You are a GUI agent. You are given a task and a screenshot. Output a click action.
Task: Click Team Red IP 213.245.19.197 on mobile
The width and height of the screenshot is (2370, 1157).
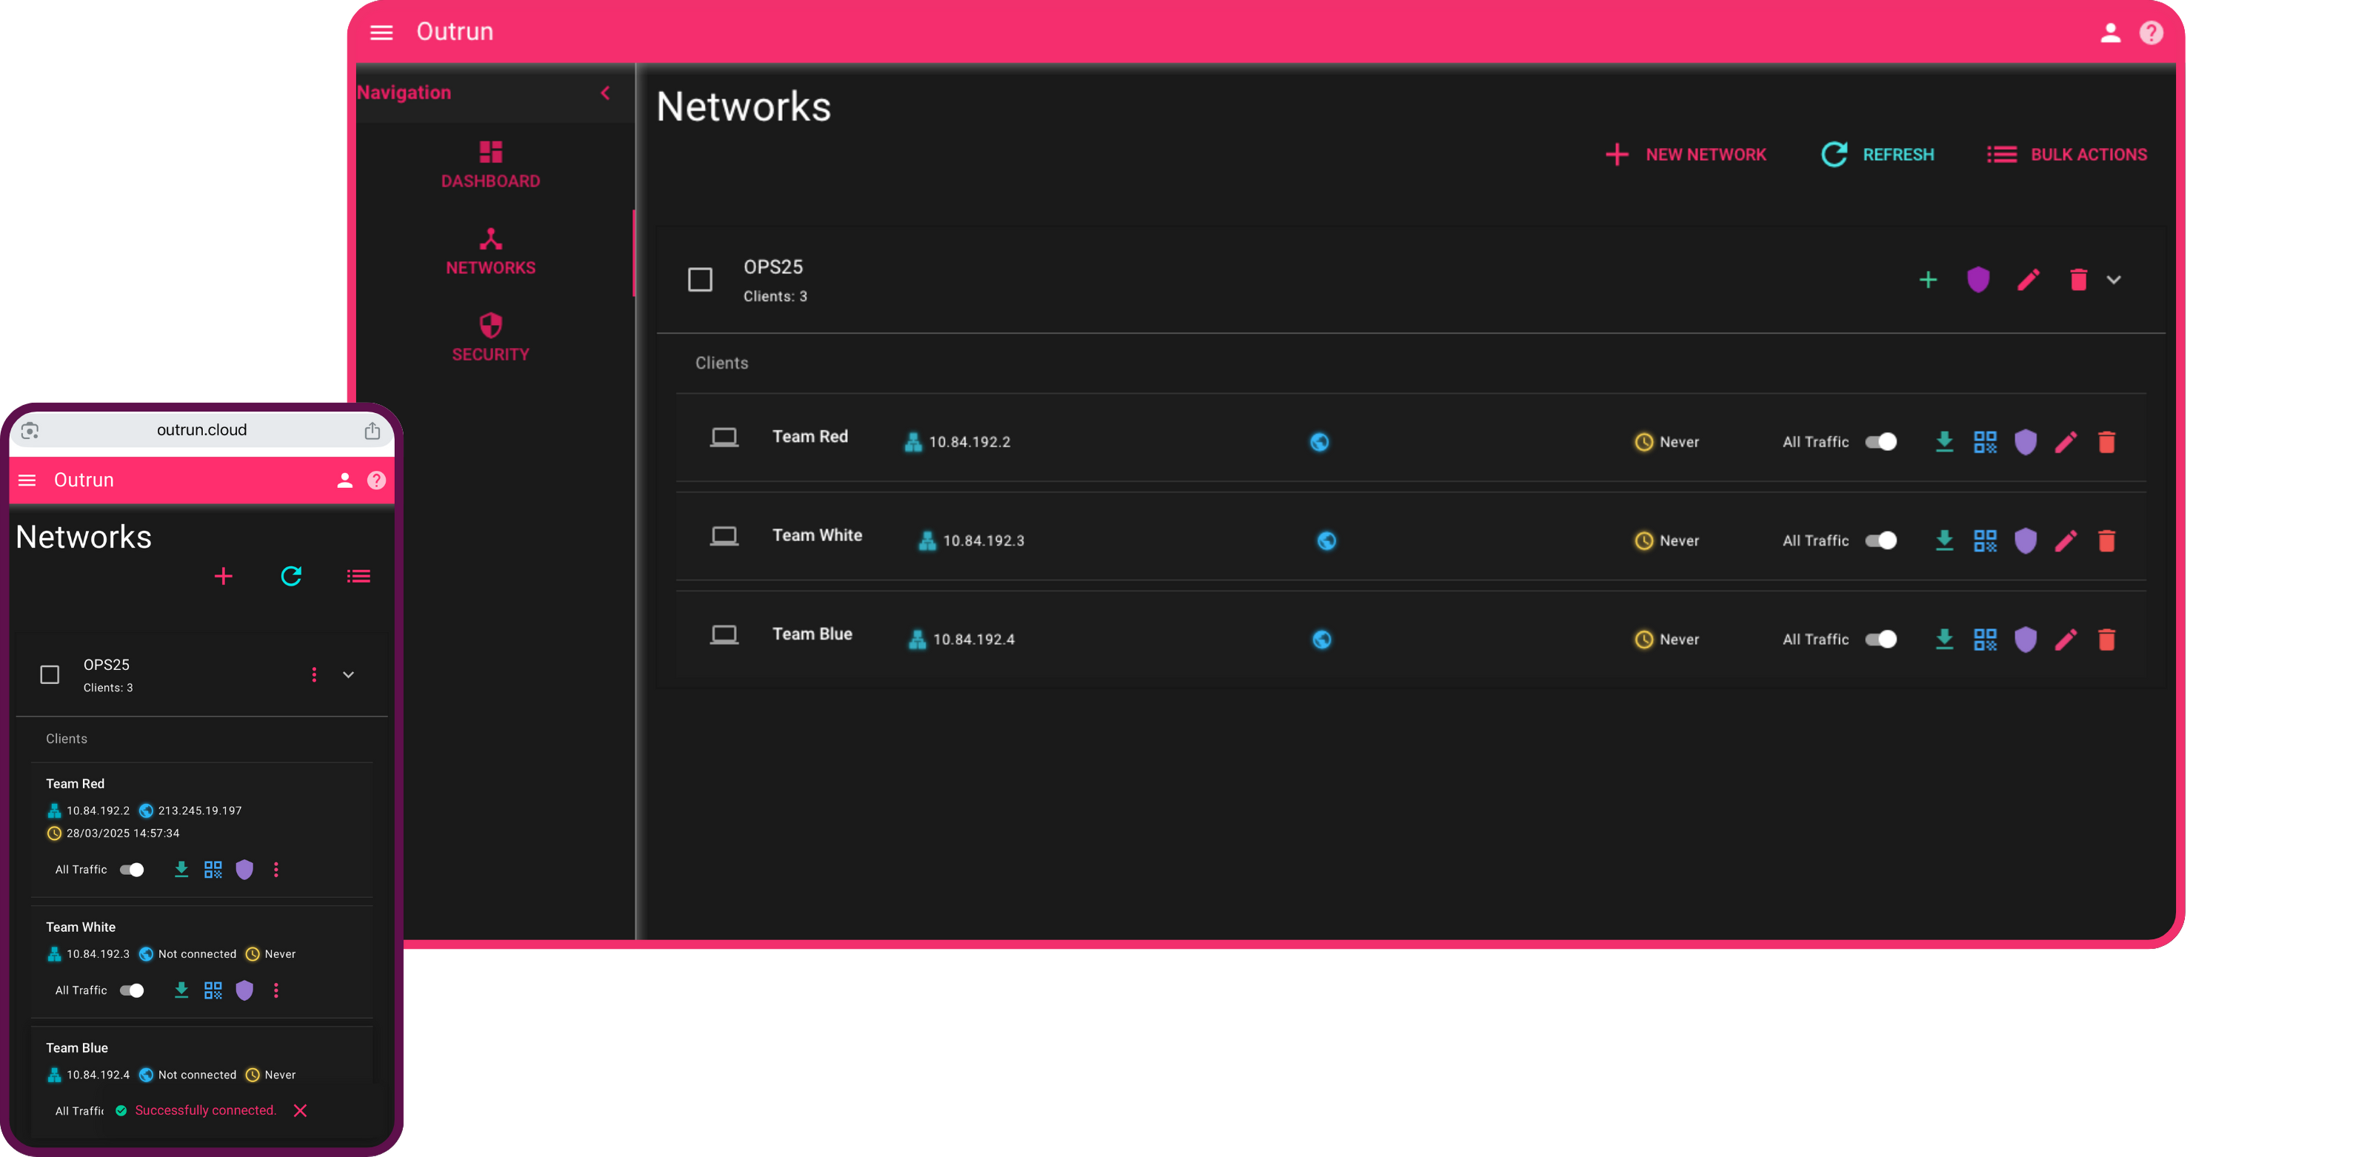[200, 811]
